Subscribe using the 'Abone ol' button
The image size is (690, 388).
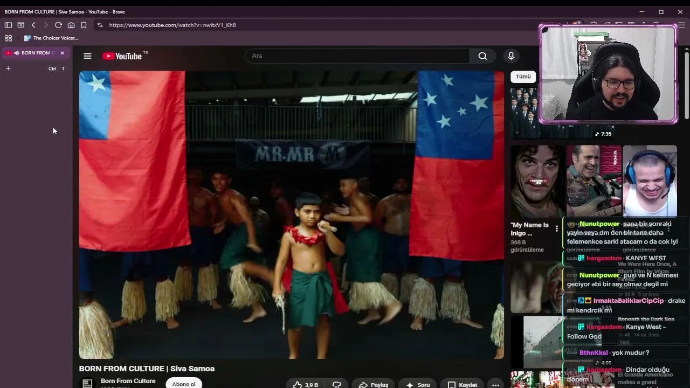click(x=184, y=384)
